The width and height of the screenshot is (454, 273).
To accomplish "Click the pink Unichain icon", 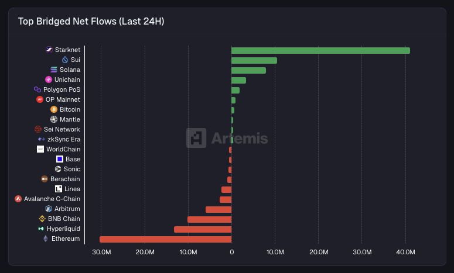I will click(49, 80).
